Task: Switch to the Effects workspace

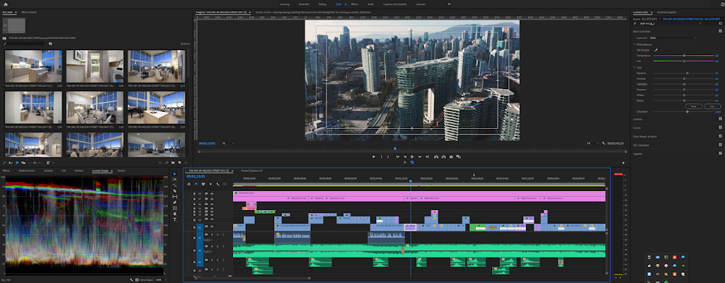Action: click(x=355, y=4)
